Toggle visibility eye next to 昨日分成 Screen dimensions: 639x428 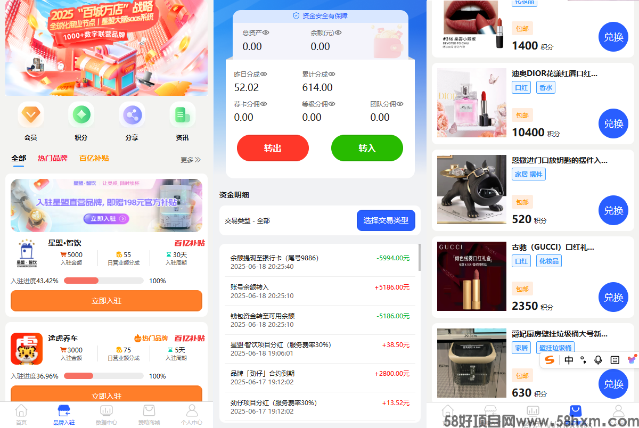tap(264, 74)
